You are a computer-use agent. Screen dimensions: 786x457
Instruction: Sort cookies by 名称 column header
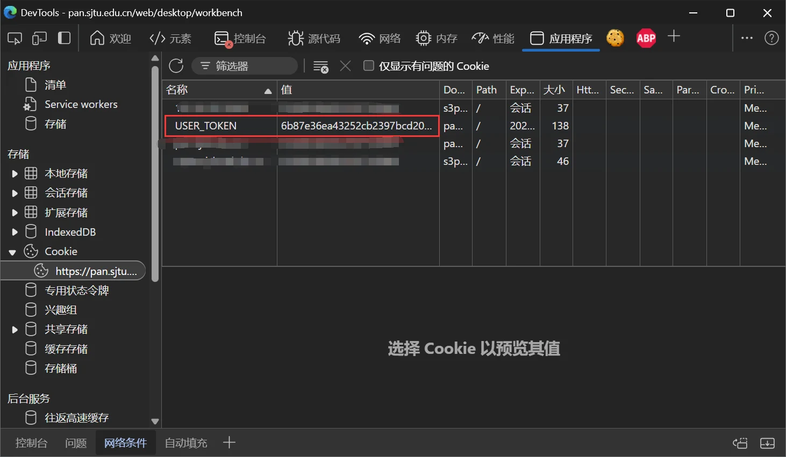pos(219,90)
